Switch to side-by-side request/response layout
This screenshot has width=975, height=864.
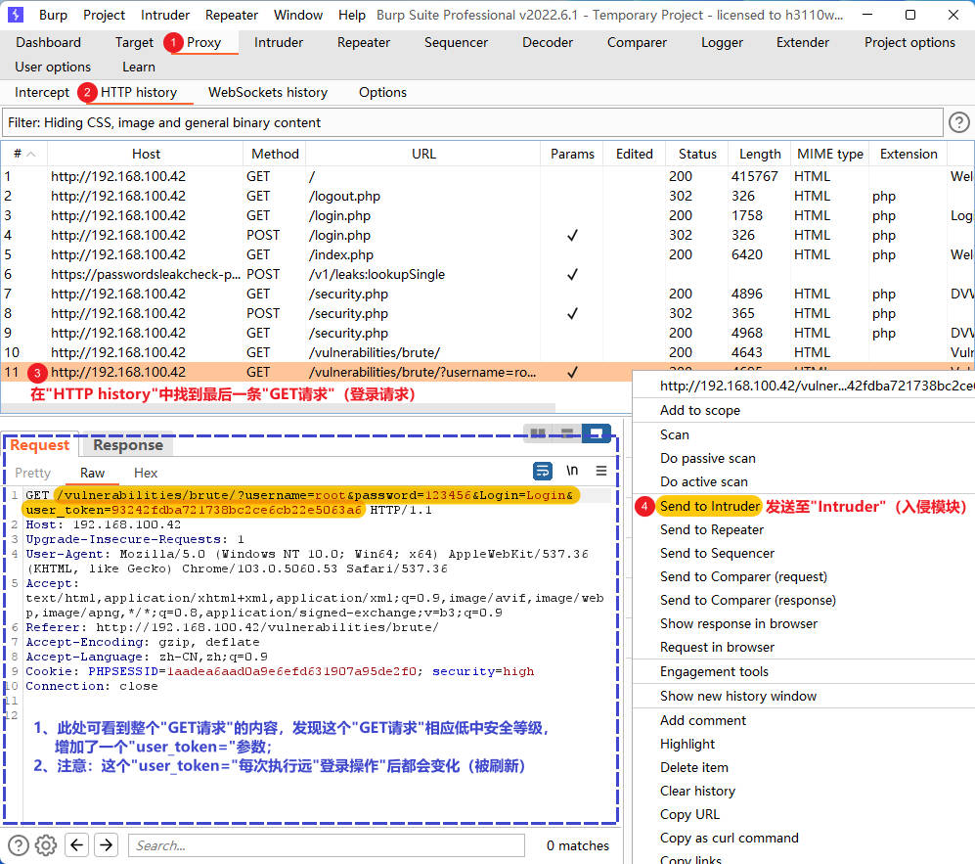pos(539,433)
